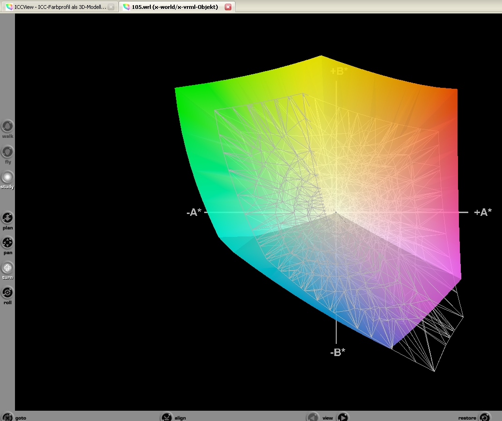The height and width of the screenshot is (421, 502).
Task: Click the align icon
Action: (x=166, y=417)
